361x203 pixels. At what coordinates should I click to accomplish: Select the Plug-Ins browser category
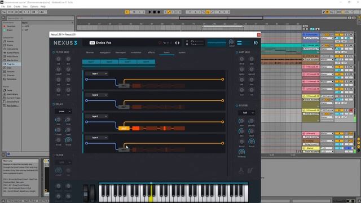[x=11, y=64]
